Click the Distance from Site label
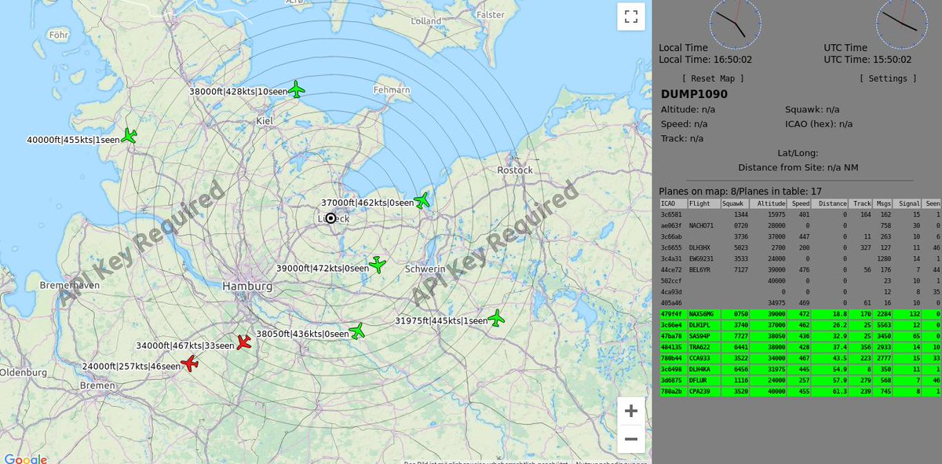942x464 pixels. (798, 167)
